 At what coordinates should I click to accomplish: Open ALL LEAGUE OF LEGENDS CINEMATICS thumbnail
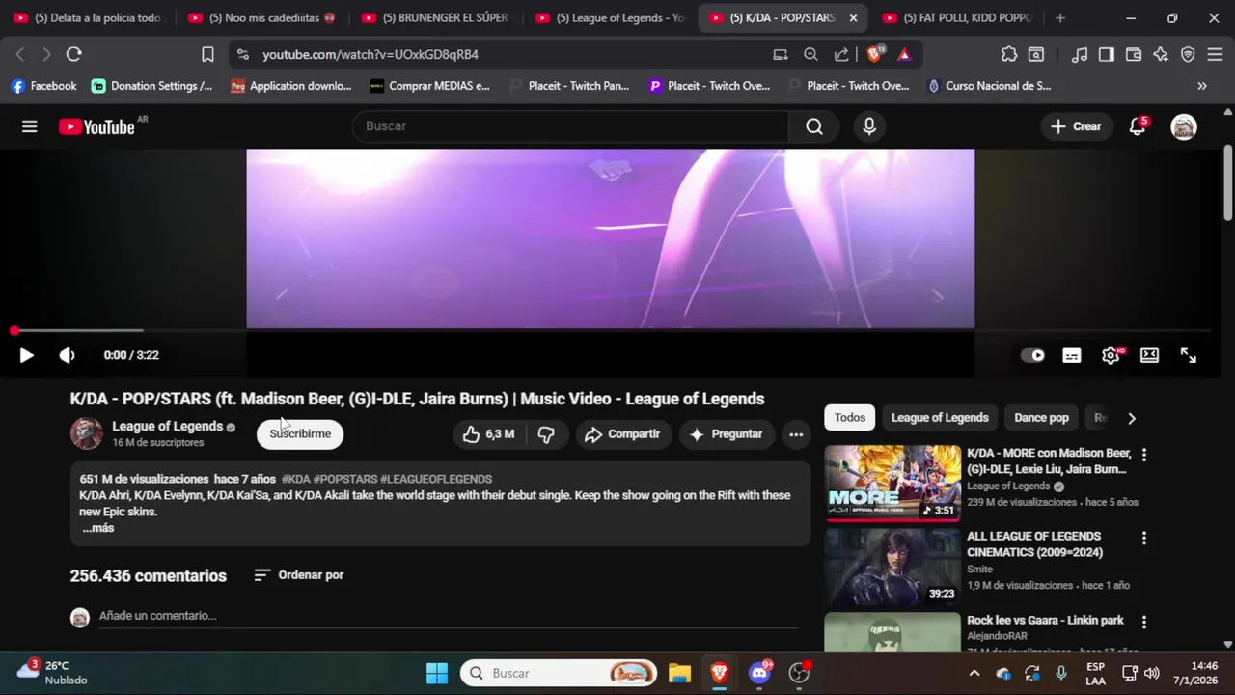(892, 566)
